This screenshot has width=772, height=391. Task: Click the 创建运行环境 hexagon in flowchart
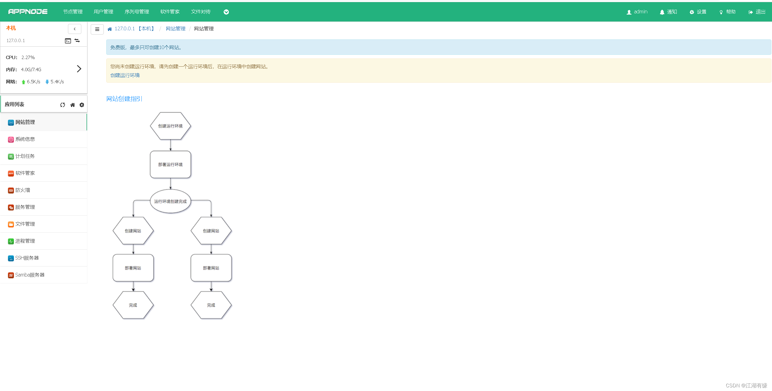171,126
